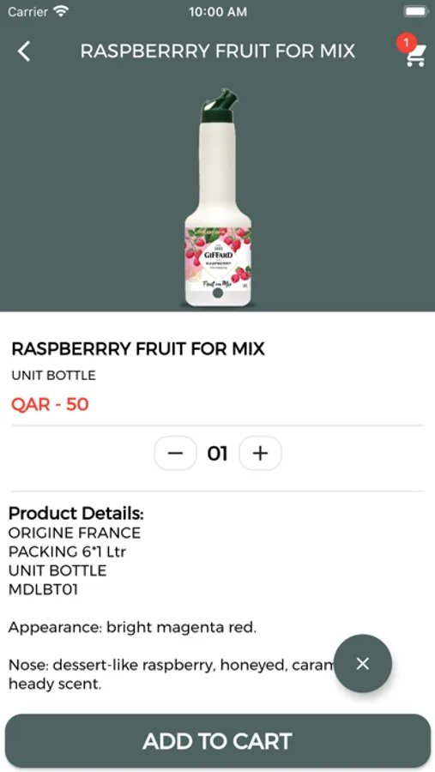Screen dimensions: 435x772
Task: Tap the back arrow icon
Action: 24,51
